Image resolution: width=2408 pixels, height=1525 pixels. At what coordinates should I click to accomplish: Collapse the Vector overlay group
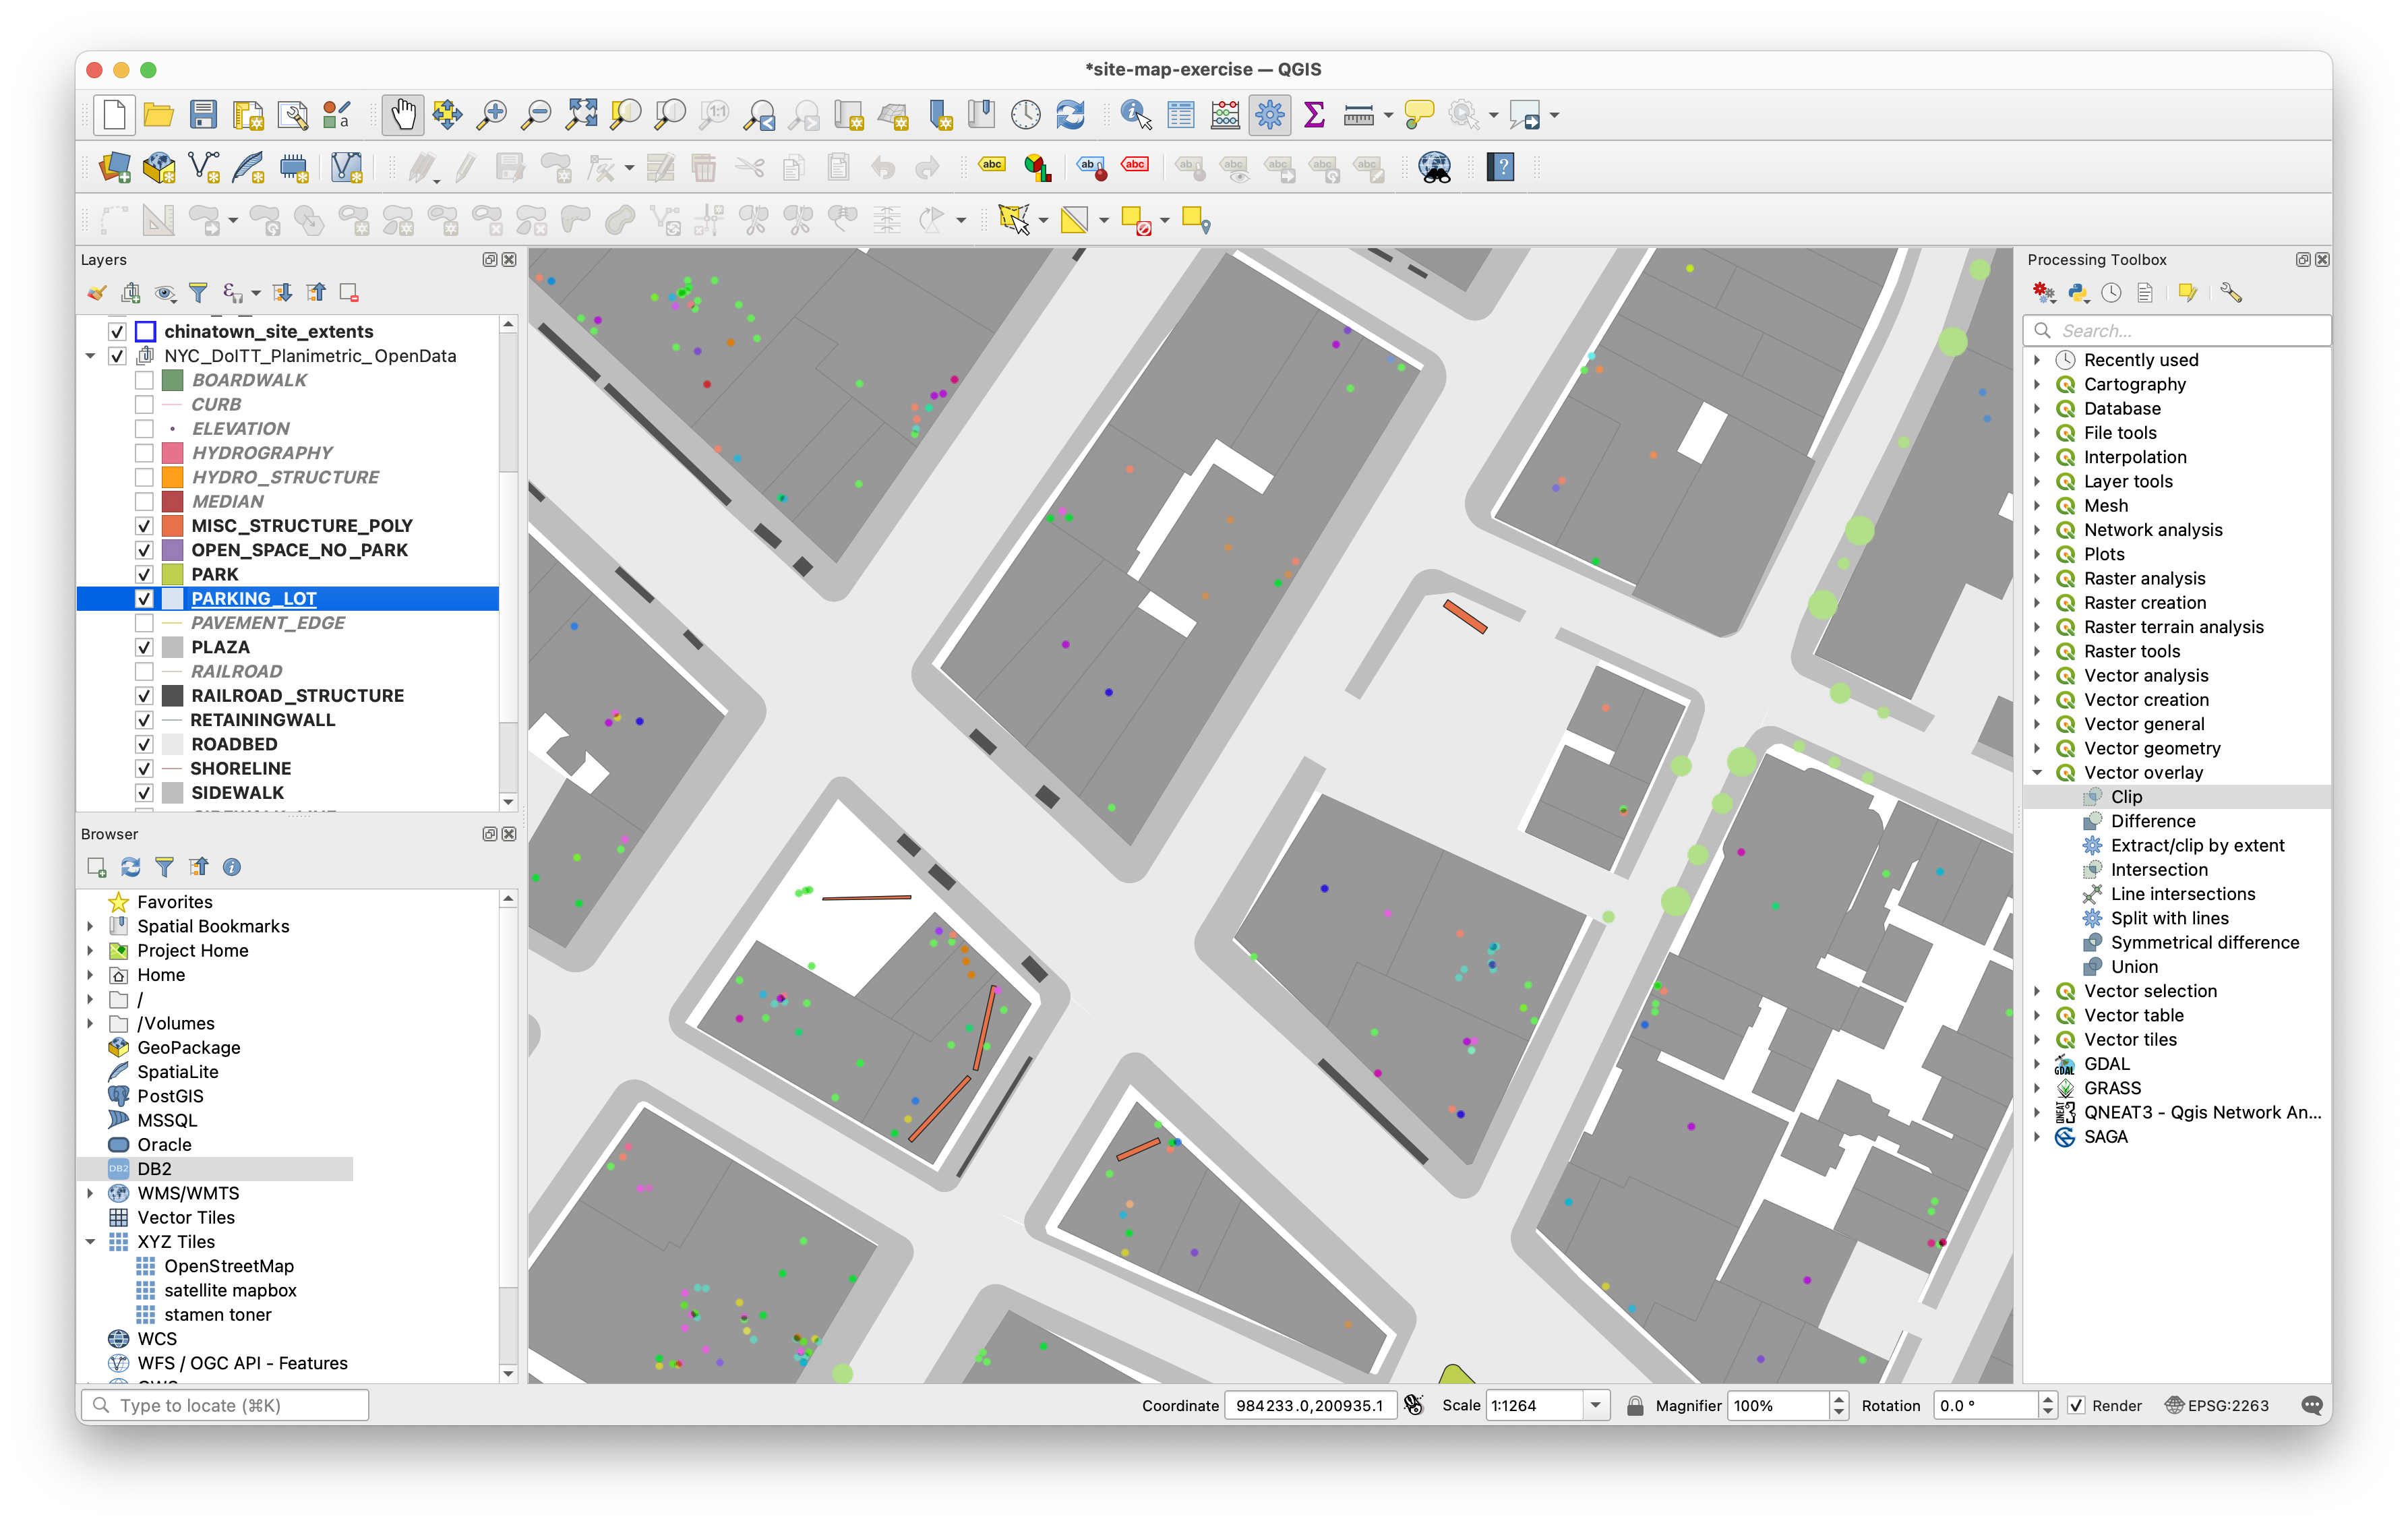point(2037,772)
